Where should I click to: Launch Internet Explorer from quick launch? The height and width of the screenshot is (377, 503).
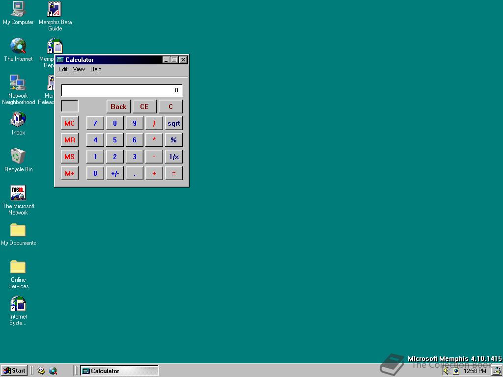click(53, 371)
